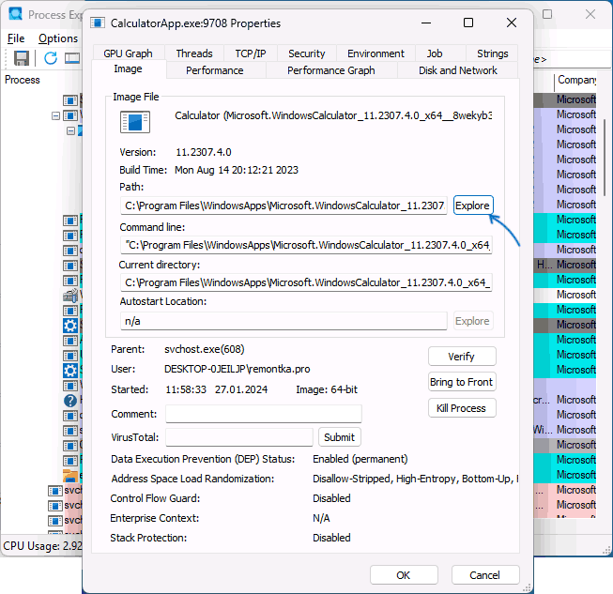
Task: Click the Bring to Front button
Action: (462, 382)
